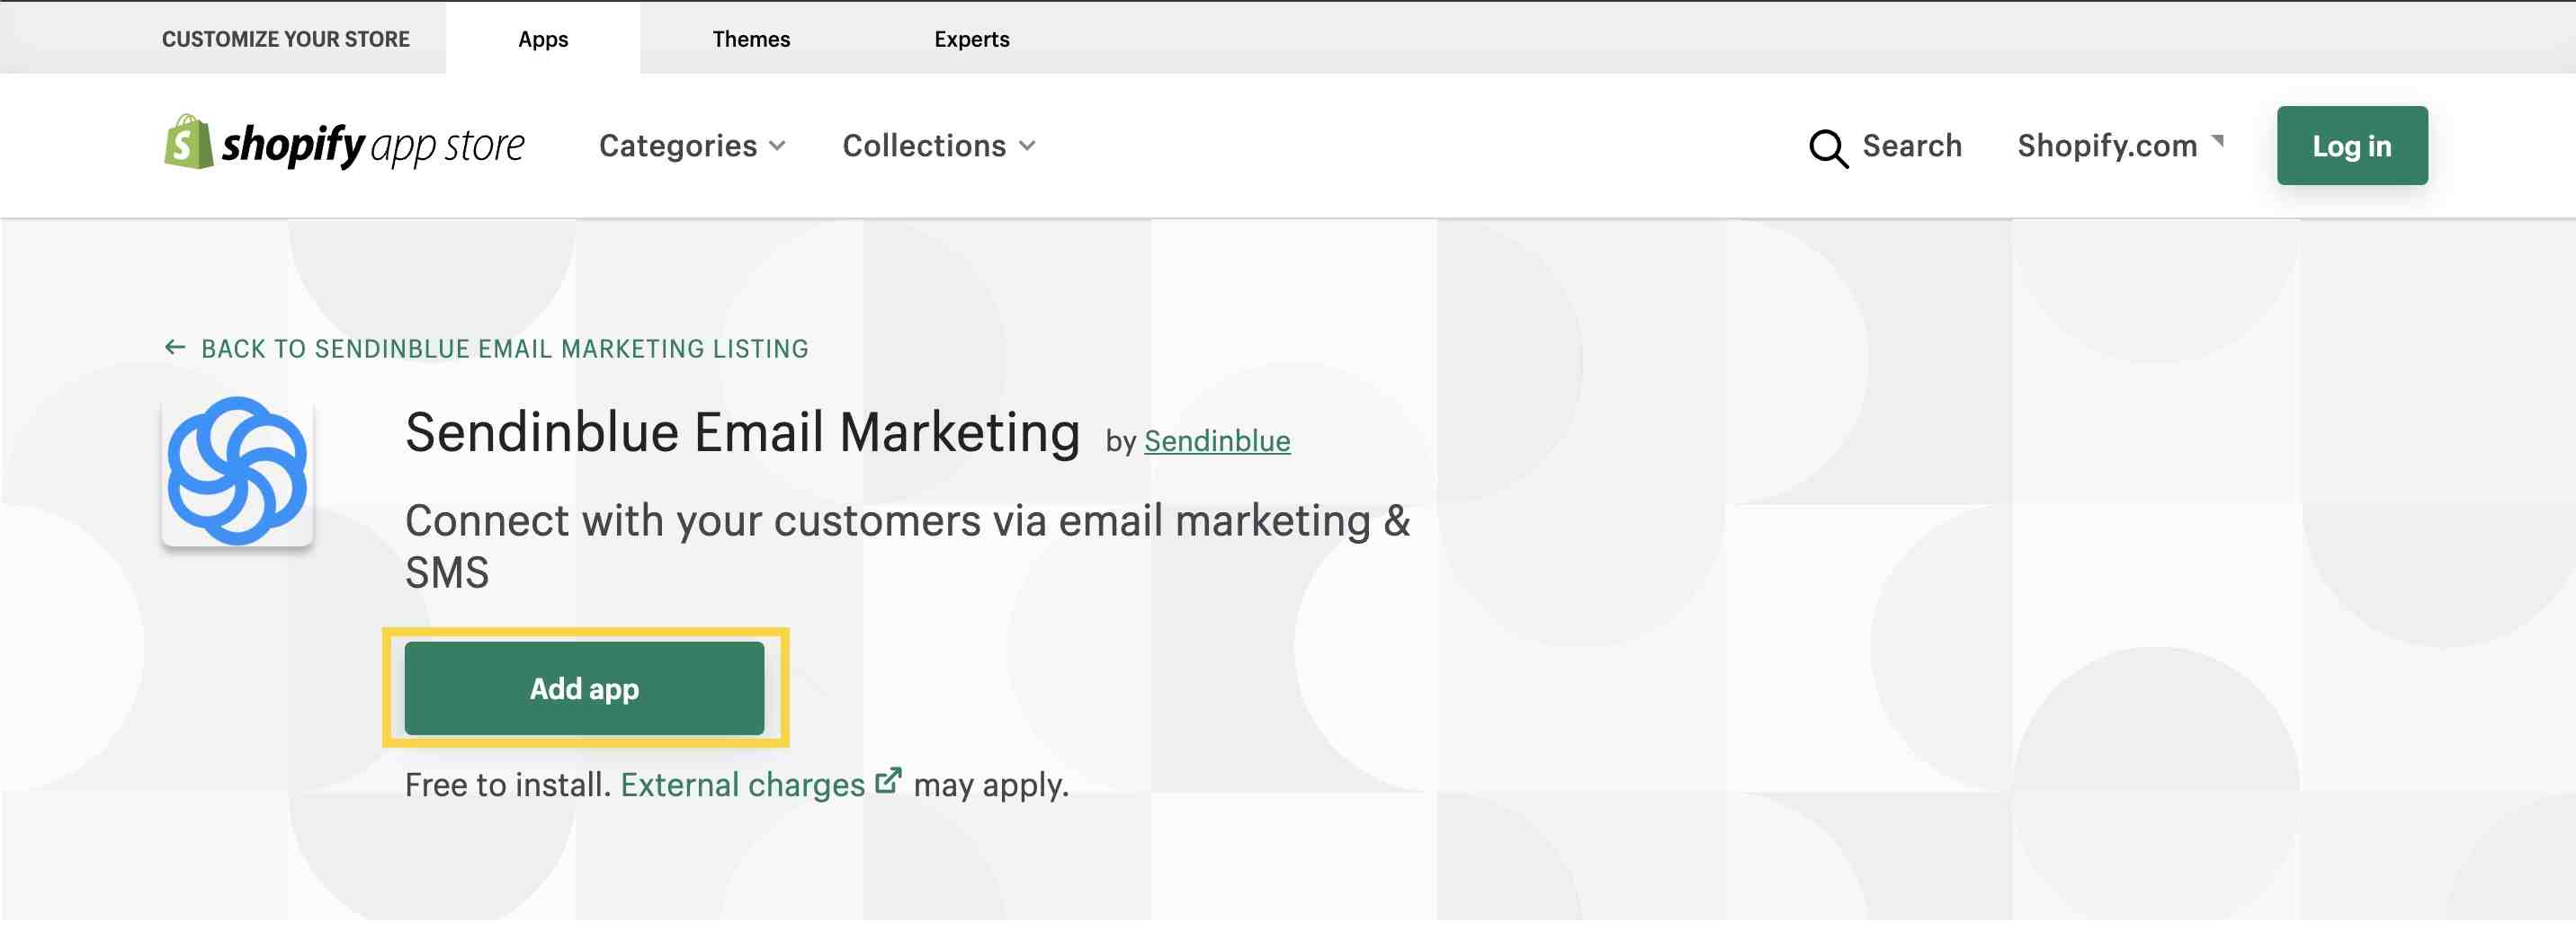Click the back arrow icon beside the listing link
2576x931 pixels.
(175, 348)
